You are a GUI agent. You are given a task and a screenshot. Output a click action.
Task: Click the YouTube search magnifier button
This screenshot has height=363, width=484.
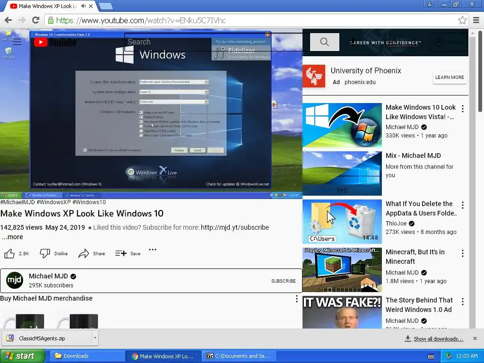click(324, 42)
